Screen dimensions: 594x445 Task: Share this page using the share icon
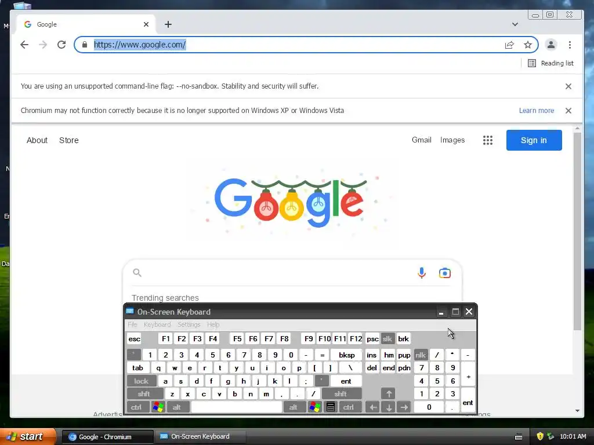509,45
